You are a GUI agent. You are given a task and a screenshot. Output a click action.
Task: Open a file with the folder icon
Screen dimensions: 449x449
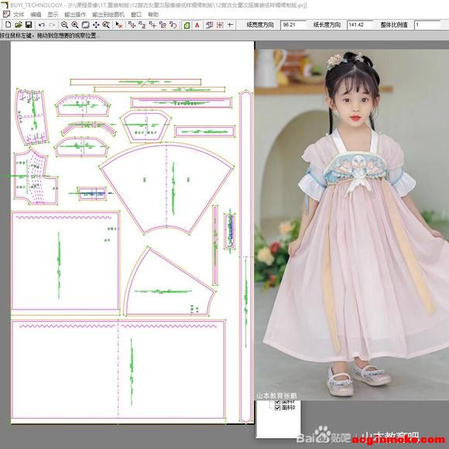tap(19, 25)
